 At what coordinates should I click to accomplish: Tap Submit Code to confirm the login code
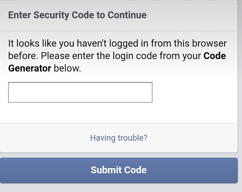tap(118, 170)
